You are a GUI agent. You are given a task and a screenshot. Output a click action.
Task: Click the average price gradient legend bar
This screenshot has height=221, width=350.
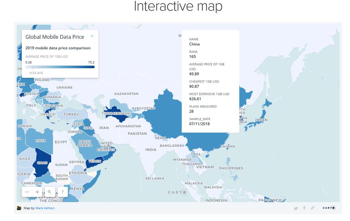pyautogui.click(x=60, y=67)
